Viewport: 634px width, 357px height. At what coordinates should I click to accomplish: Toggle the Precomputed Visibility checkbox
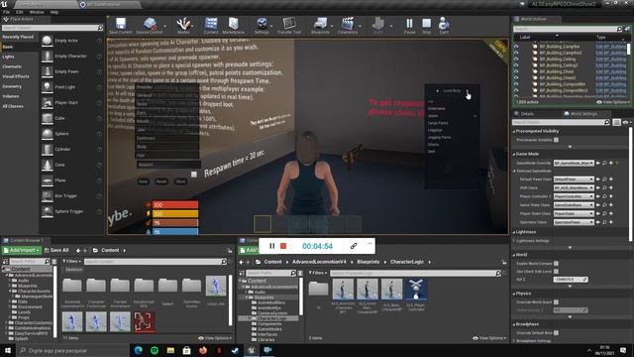[x=557, y=140]
